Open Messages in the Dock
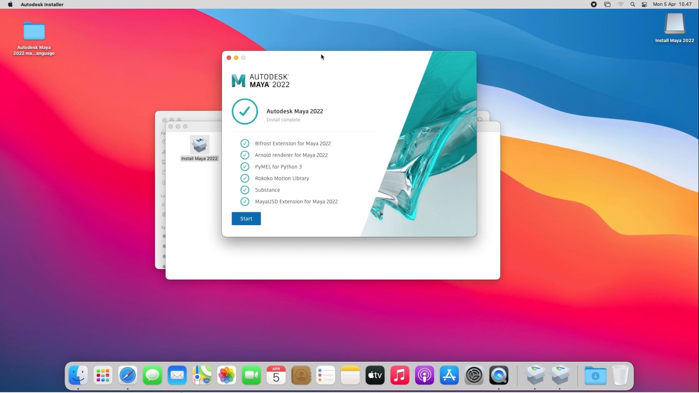The height and width of the screenshot is (393, 699). pos(152,376)
